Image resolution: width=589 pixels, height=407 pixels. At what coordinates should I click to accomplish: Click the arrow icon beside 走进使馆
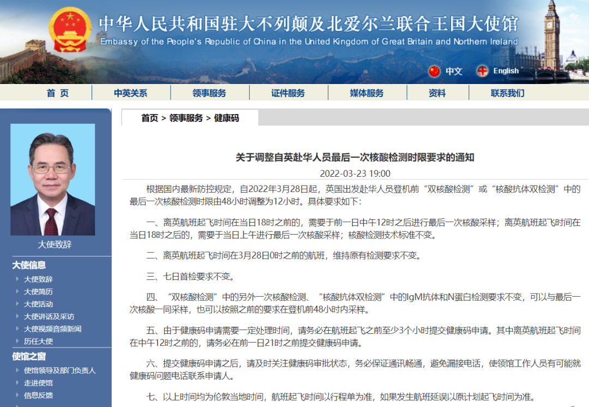point(19,382)
